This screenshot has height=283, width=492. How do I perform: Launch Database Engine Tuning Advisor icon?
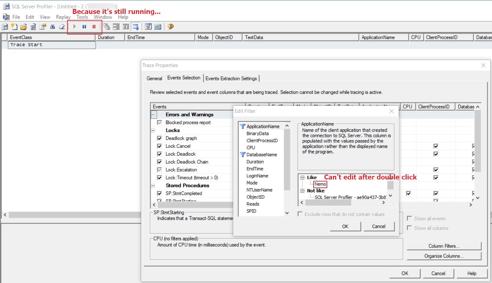coord(148,27)
